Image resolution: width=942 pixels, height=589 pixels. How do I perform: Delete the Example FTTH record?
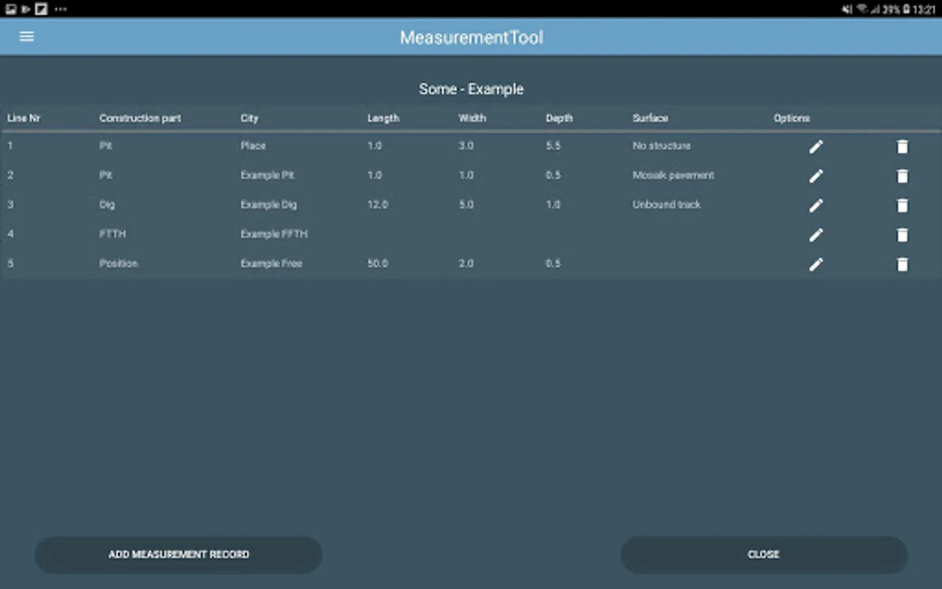[902, 235]
